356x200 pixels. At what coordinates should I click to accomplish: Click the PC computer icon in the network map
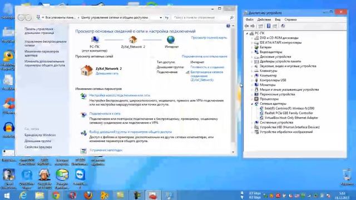[95, 40]
